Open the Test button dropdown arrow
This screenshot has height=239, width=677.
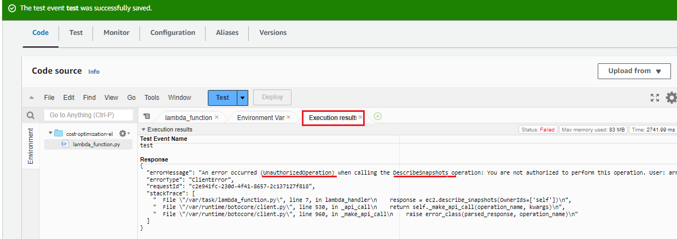243,98
